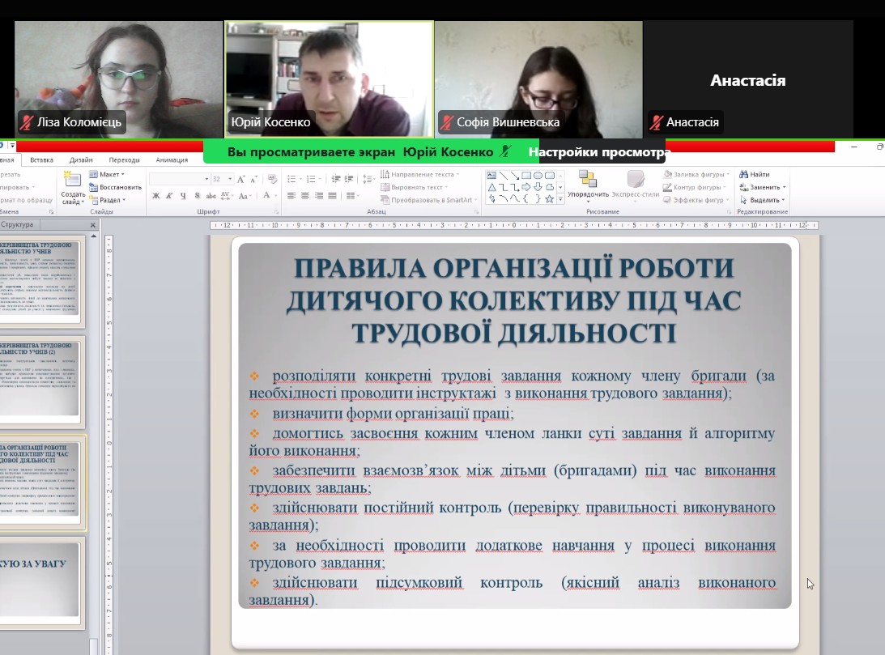
Task: Click Найти (Find) binoculars button
Action: 754,174
